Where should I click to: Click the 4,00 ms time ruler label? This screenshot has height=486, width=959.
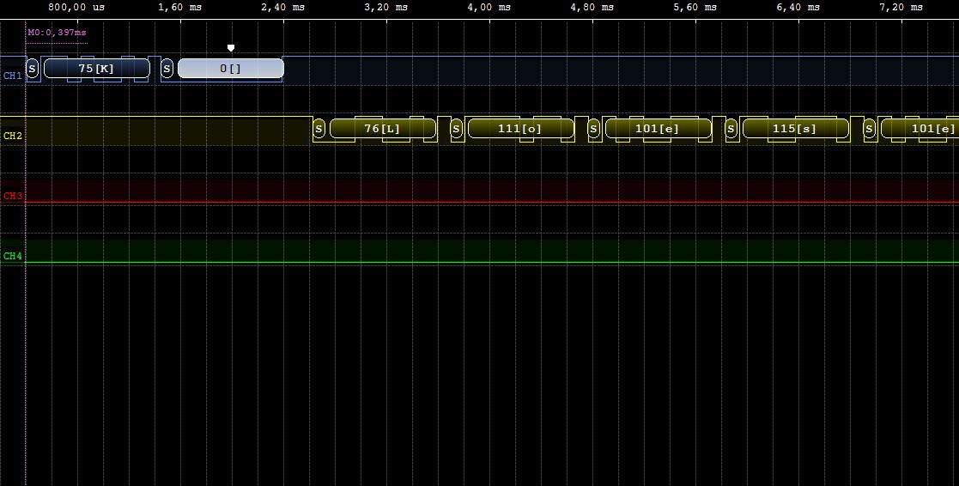(x=489, y=7)
